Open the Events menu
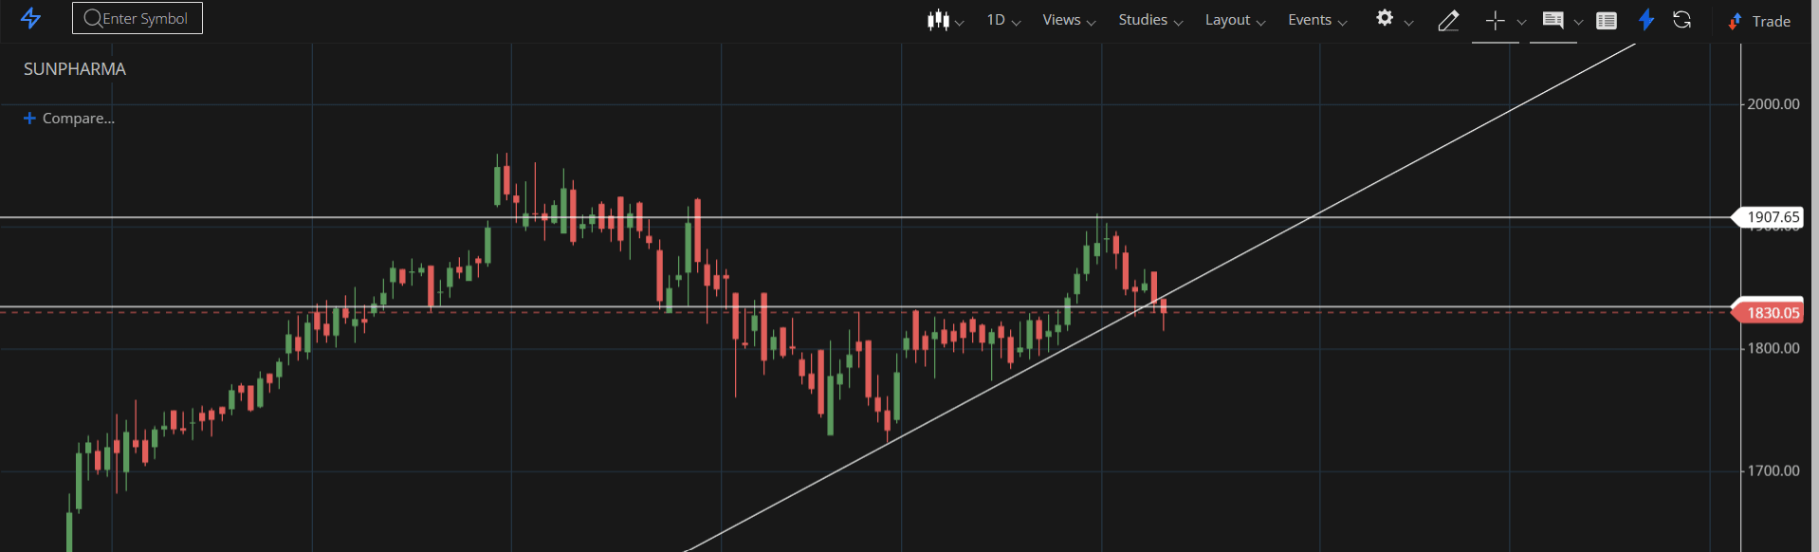Viewport: 1819px width, 552px height. tap(1317, 20)
